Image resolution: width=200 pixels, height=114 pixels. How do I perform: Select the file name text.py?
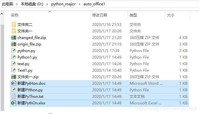tap(23, 64)
